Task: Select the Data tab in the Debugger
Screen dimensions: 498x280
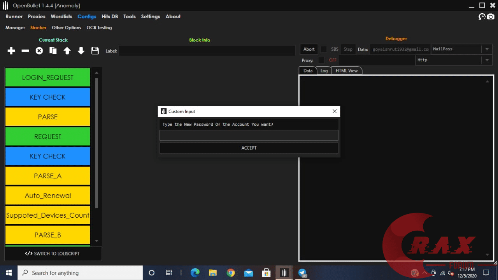Action: pos(308,70)
